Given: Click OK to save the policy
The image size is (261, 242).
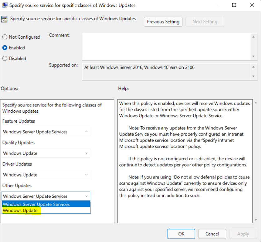Looking at the screenshot, I should pos(181,234).
